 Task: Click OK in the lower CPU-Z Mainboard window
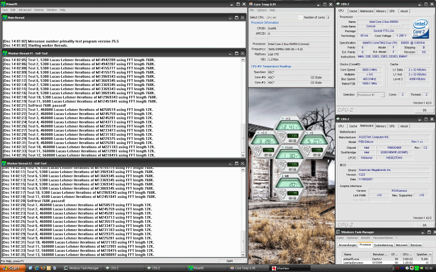[425, 225]
